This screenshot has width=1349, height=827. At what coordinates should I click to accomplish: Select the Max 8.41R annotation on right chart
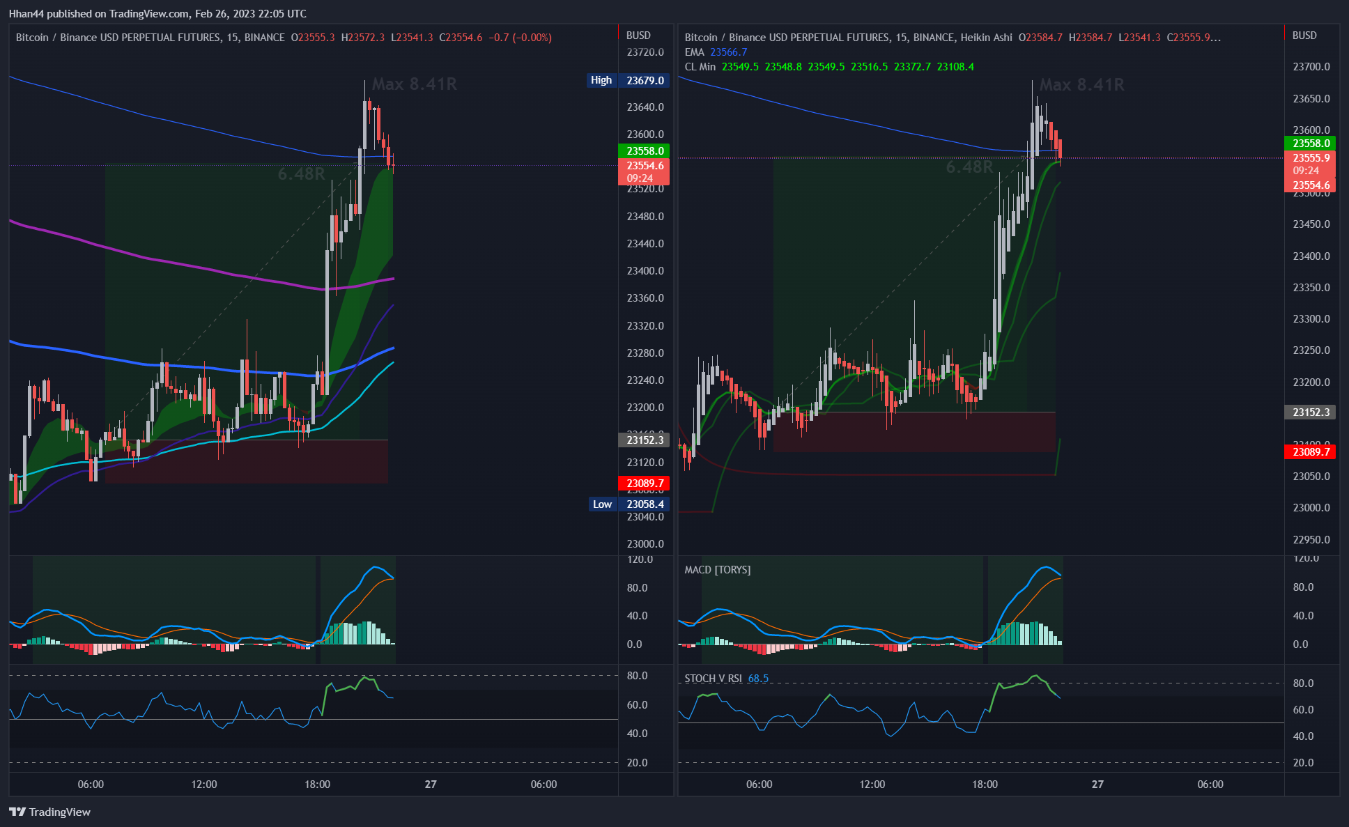(x=1081, y=85)
